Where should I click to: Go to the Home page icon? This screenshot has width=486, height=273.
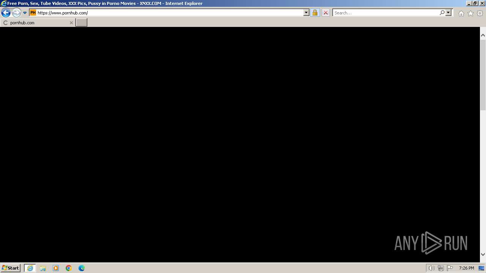point(461,13)
